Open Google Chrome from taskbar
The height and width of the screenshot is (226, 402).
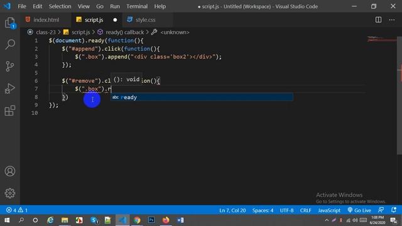(137, 220)
